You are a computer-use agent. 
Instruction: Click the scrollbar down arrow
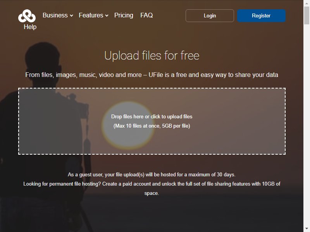tap(307, 229)
